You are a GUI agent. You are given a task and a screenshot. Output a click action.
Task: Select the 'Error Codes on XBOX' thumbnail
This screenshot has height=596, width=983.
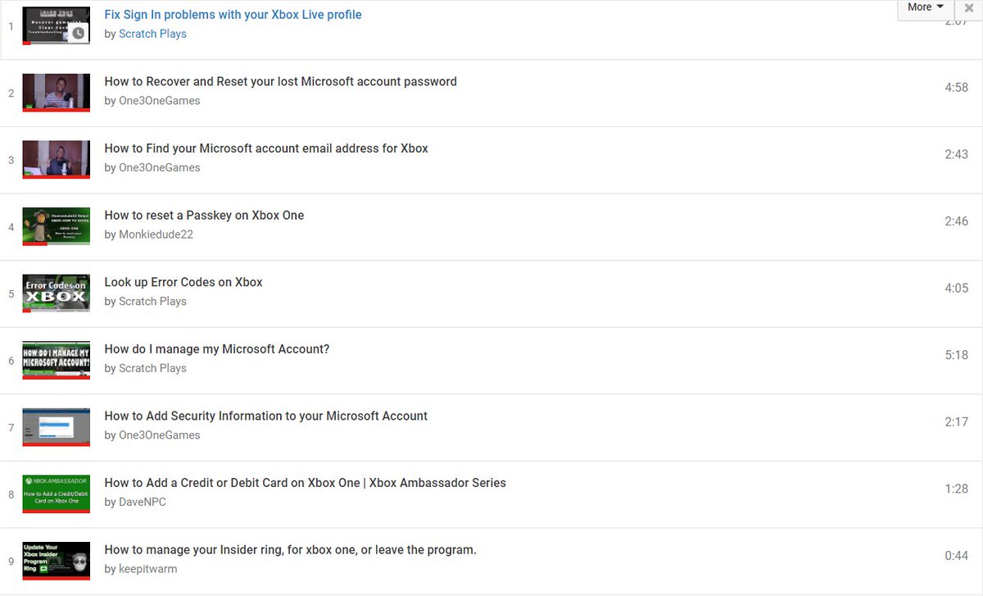point(56,293)
